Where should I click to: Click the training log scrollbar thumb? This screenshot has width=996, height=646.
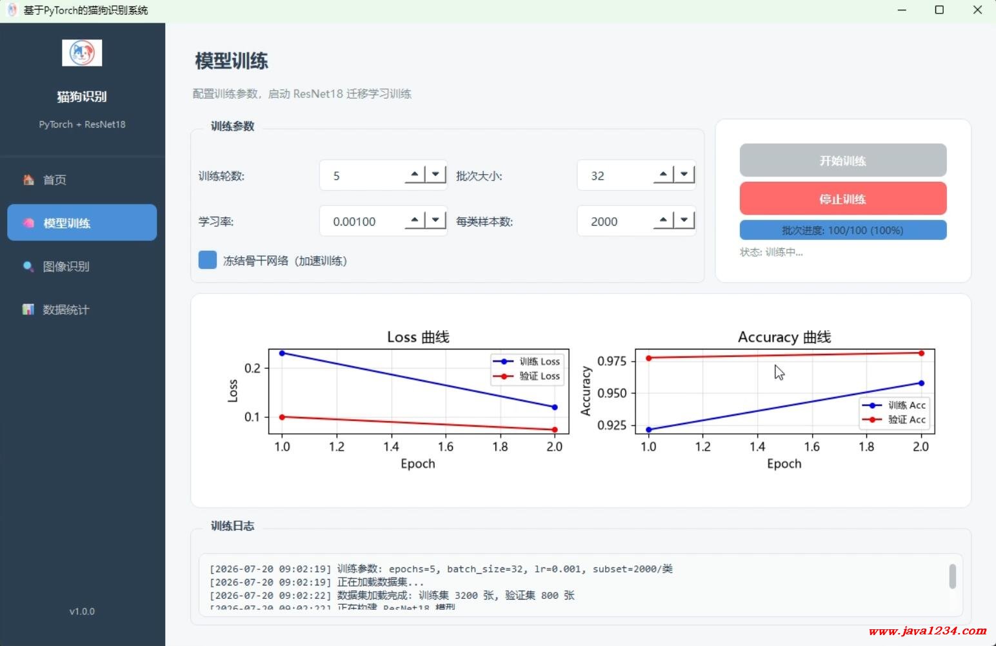click(x=952, y=576)
